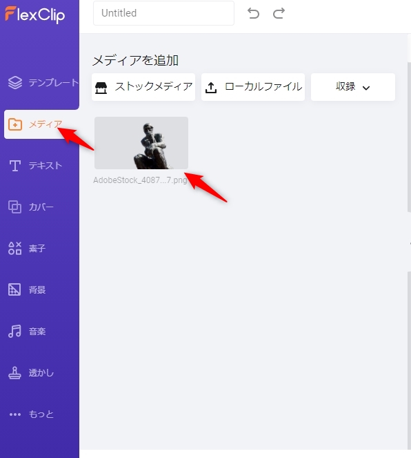
Task: Click the ローカルファイル upload button
Action: click(x=253, y=87)
